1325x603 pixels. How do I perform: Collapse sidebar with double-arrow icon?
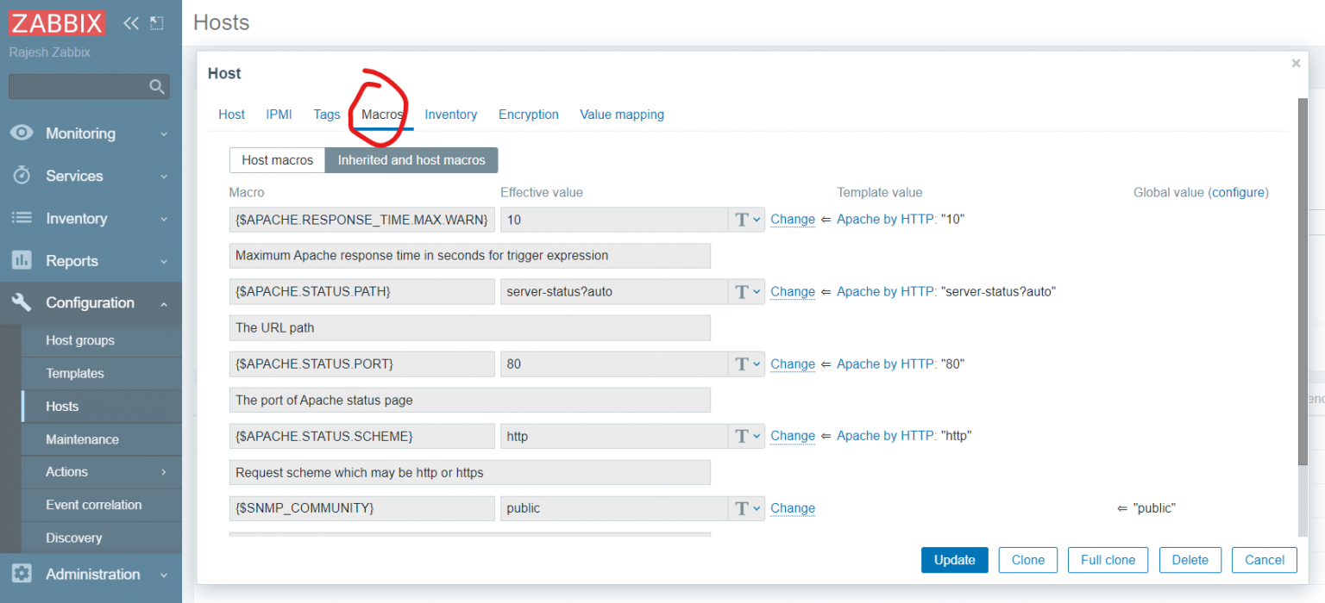[131, 23]
